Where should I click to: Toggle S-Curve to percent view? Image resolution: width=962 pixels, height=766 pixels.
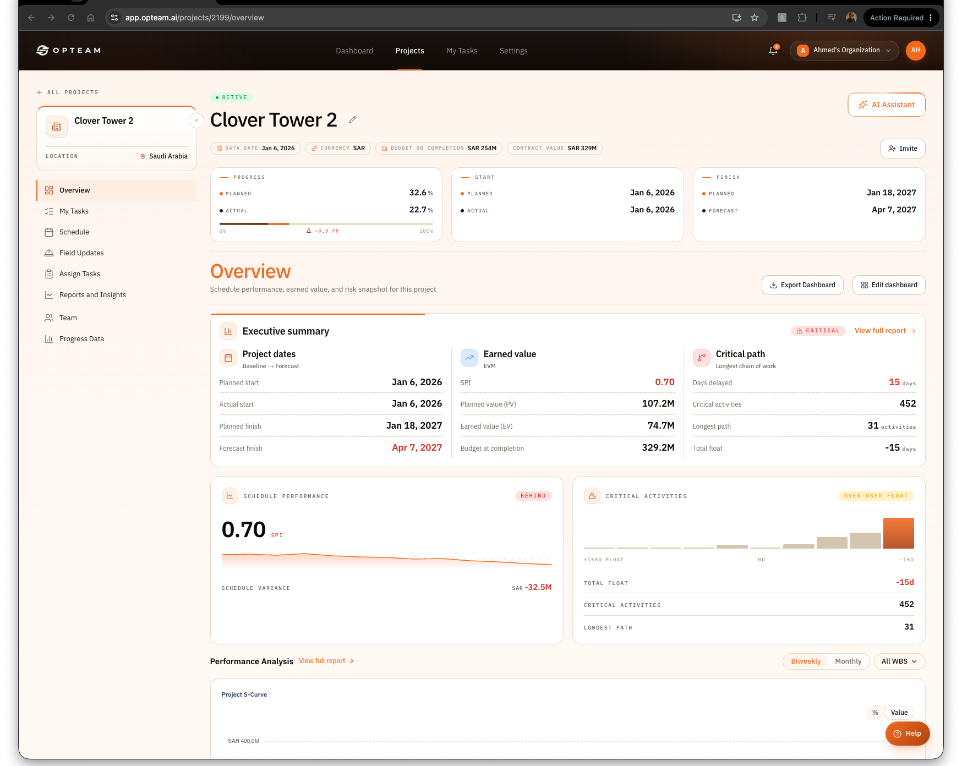[x=875, y=713]
